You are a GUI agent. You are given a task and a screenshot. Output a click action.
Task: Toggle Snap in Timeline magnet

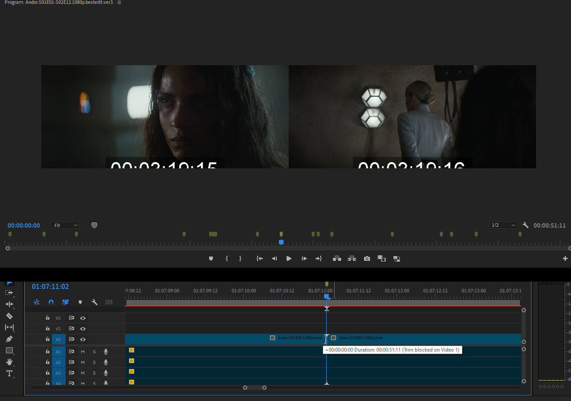51,302
